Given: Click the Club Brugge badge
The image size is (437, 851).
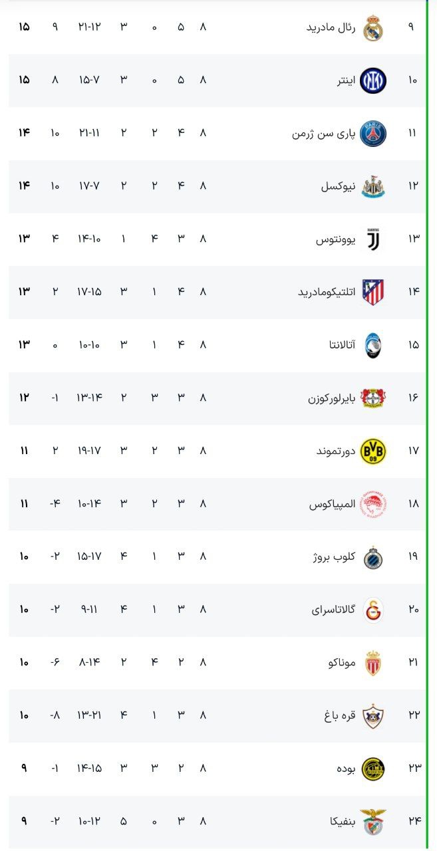Looking at the screenshot, I should 373,557.
